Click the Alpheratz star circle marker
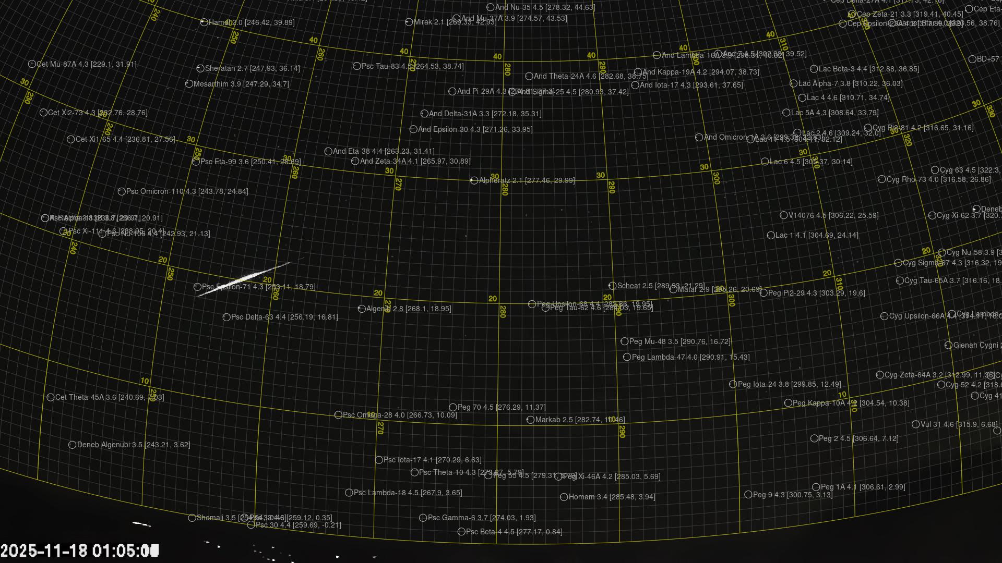The image size is (1002, 563). pos(474,180)
